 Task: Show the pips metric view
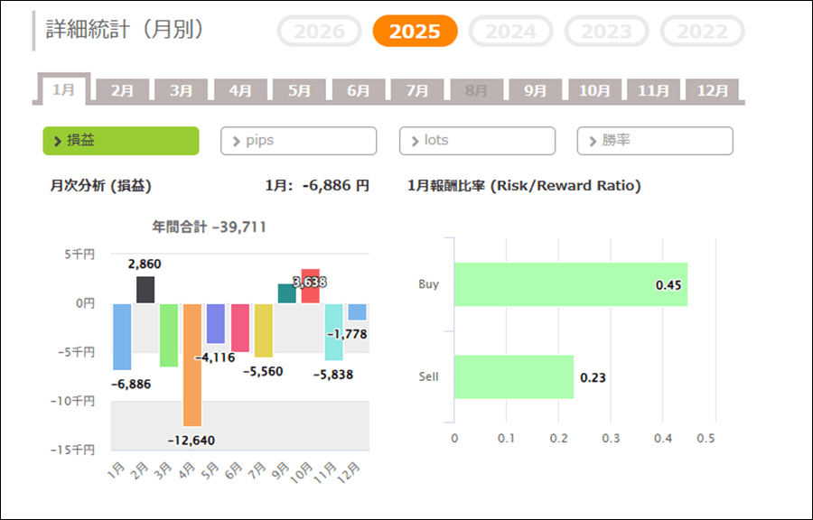point(298,141)
